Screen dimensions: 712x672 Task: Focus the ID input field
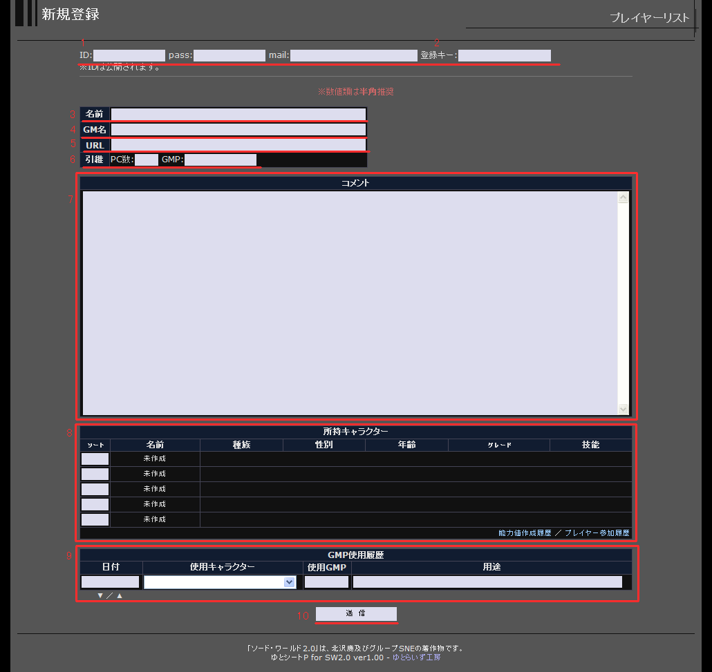[x=129, y=55]
